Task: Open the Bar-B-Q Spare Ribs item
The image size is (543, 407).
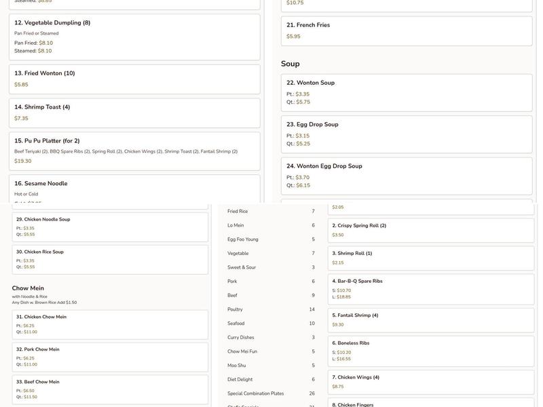Action: [x=430, y=288]
